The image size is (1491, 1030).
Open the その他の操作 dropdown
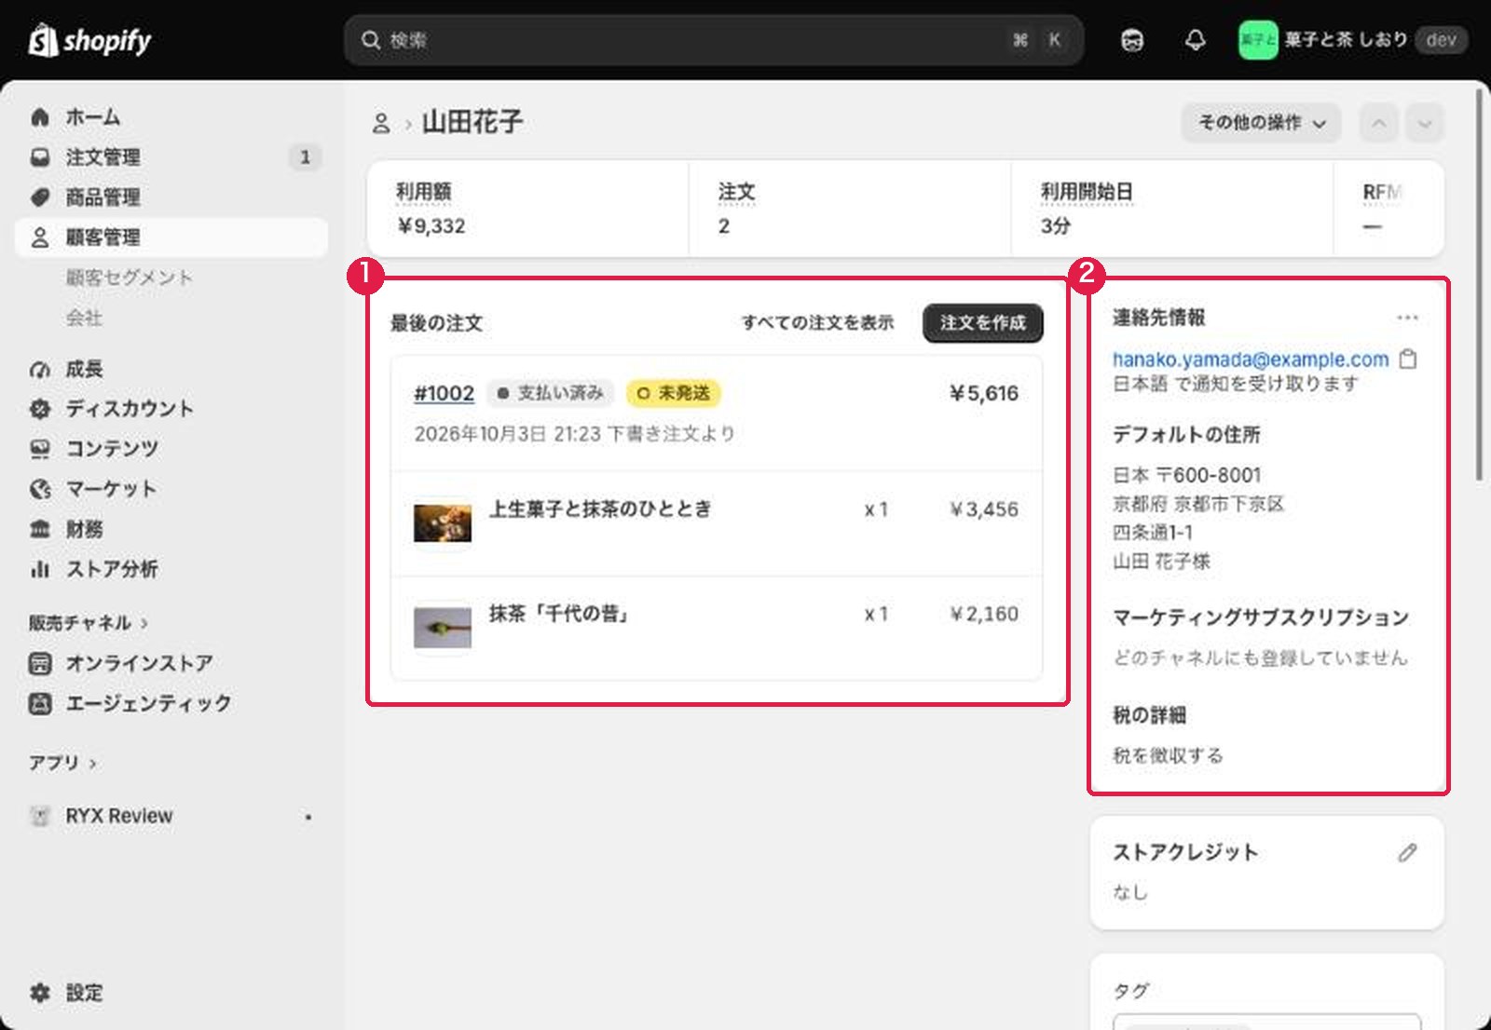pos(1261,123)
